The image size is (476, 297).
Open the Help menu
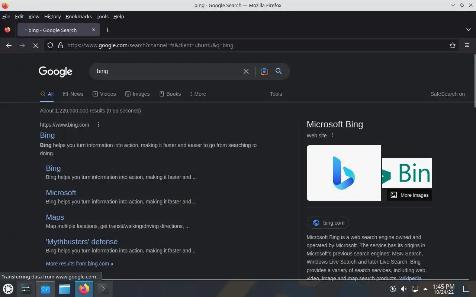119,16
